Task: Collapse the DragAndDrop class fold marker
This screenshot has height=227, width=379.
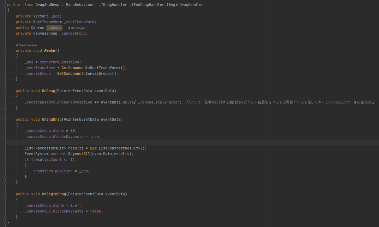Action: [5, 5]
